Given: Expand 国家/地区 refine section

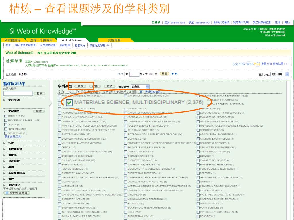Looking at the screenshot, I should [x=5, y=185].
